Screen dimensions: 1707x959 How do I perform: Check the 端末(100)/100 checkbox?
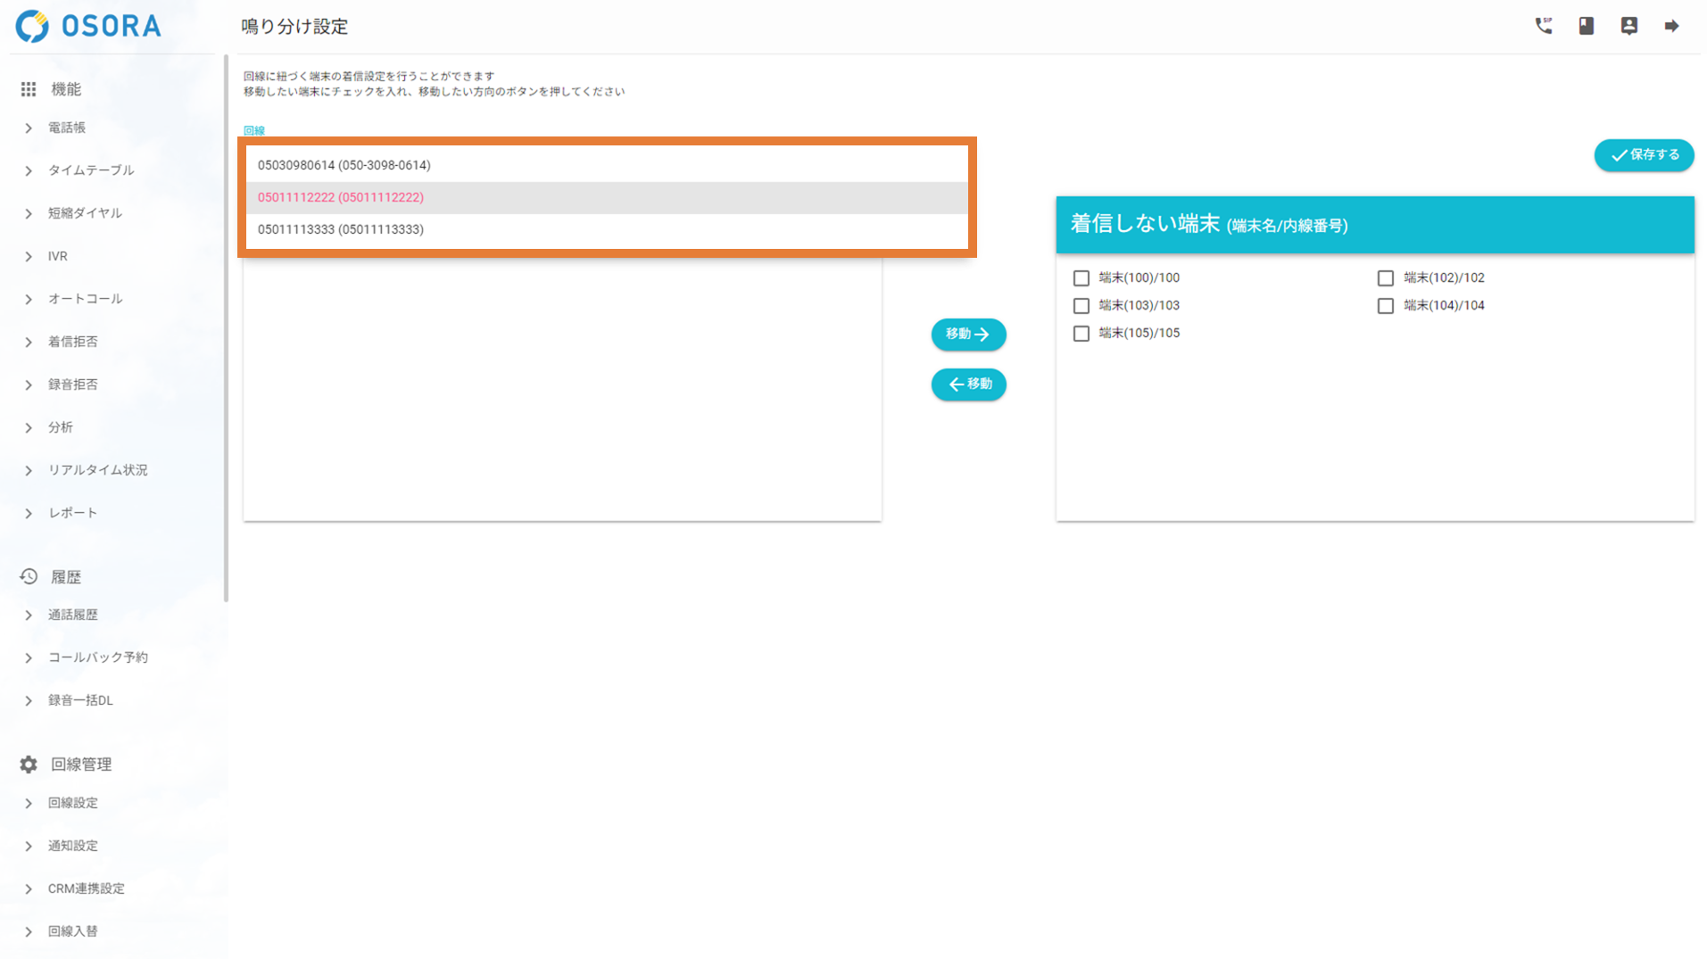[x=1081, y=278]
